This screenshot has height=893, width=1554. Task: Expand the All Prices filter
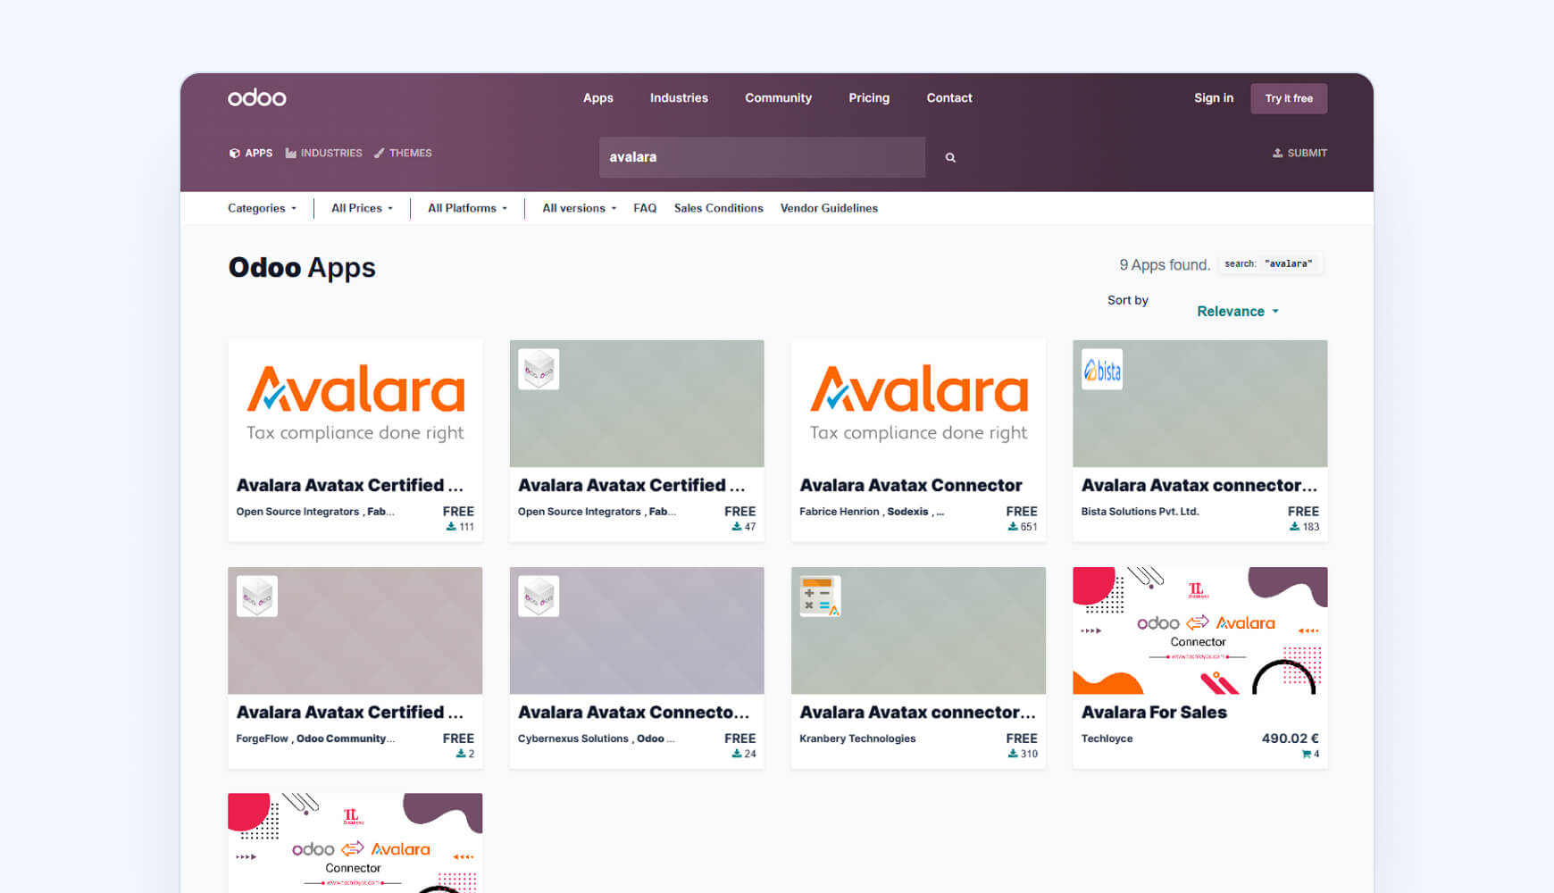362,208
